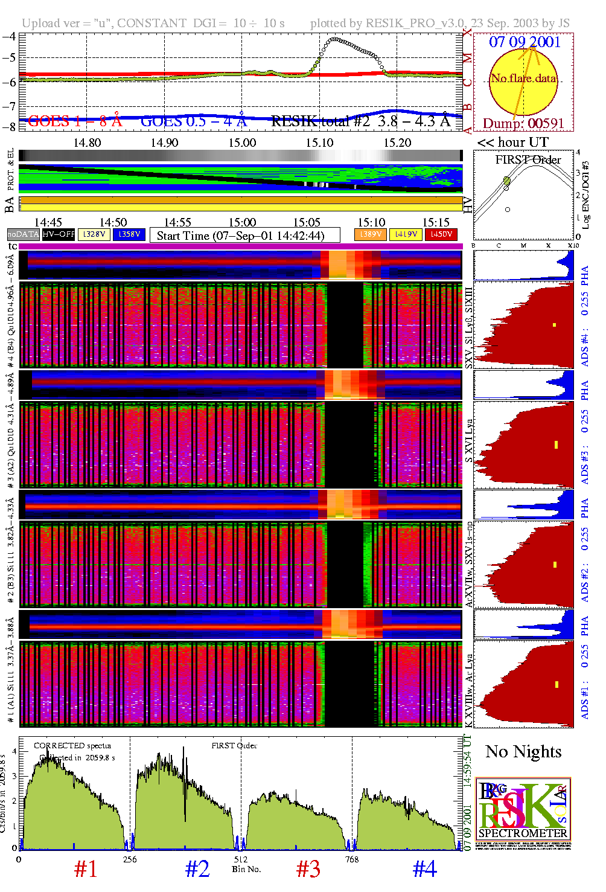Image resolution: width=606 pixels, height=892 pixels.
Task: Click the blue #4 channel label
Action: 424,869
